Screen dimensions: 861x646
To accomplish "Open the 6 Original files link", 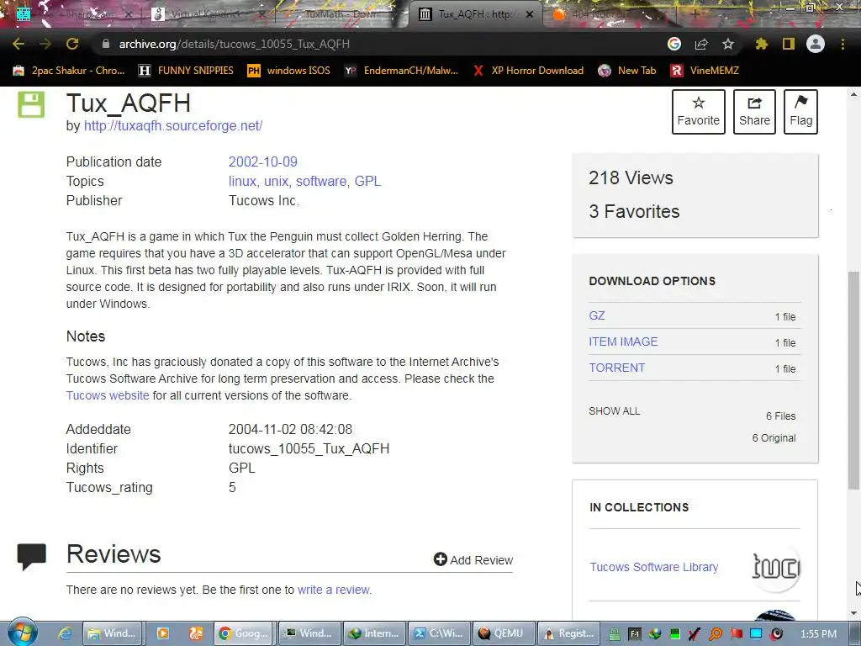I will (774, 437).
